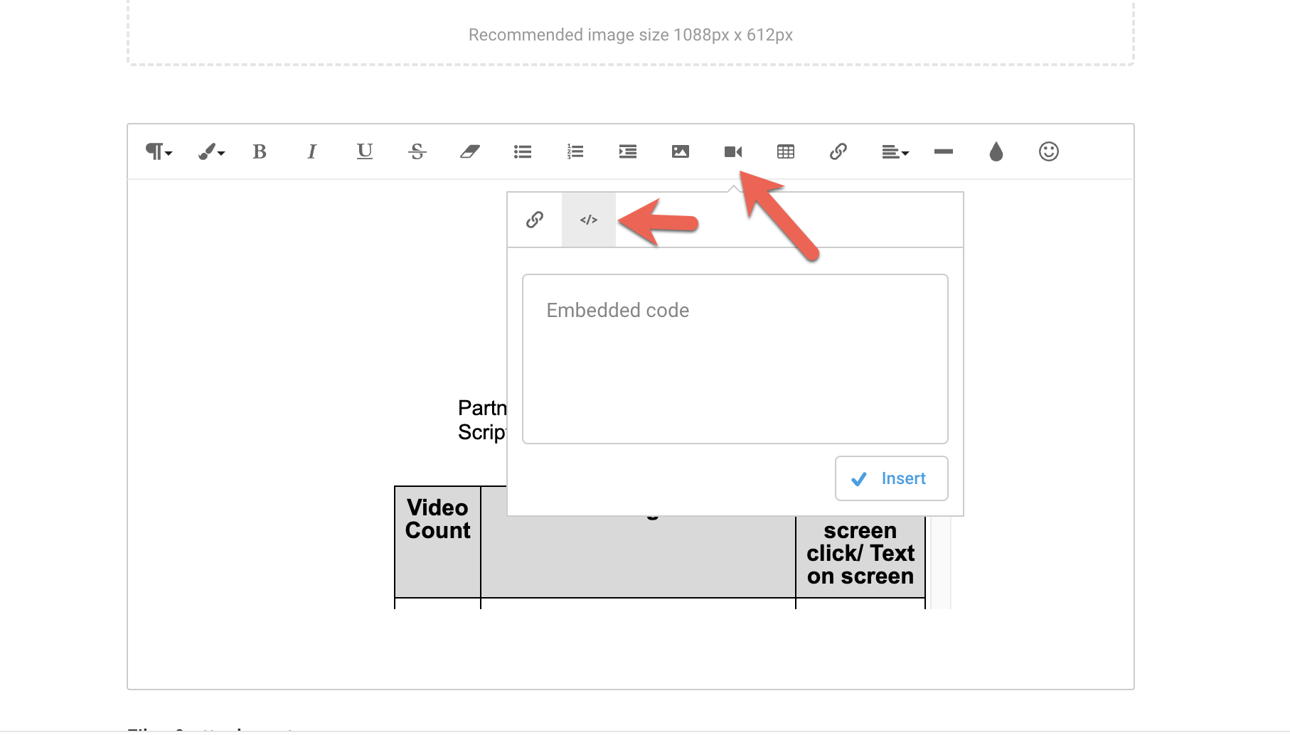
Task: Switch to the video URL tab
Action: point(534,220)
